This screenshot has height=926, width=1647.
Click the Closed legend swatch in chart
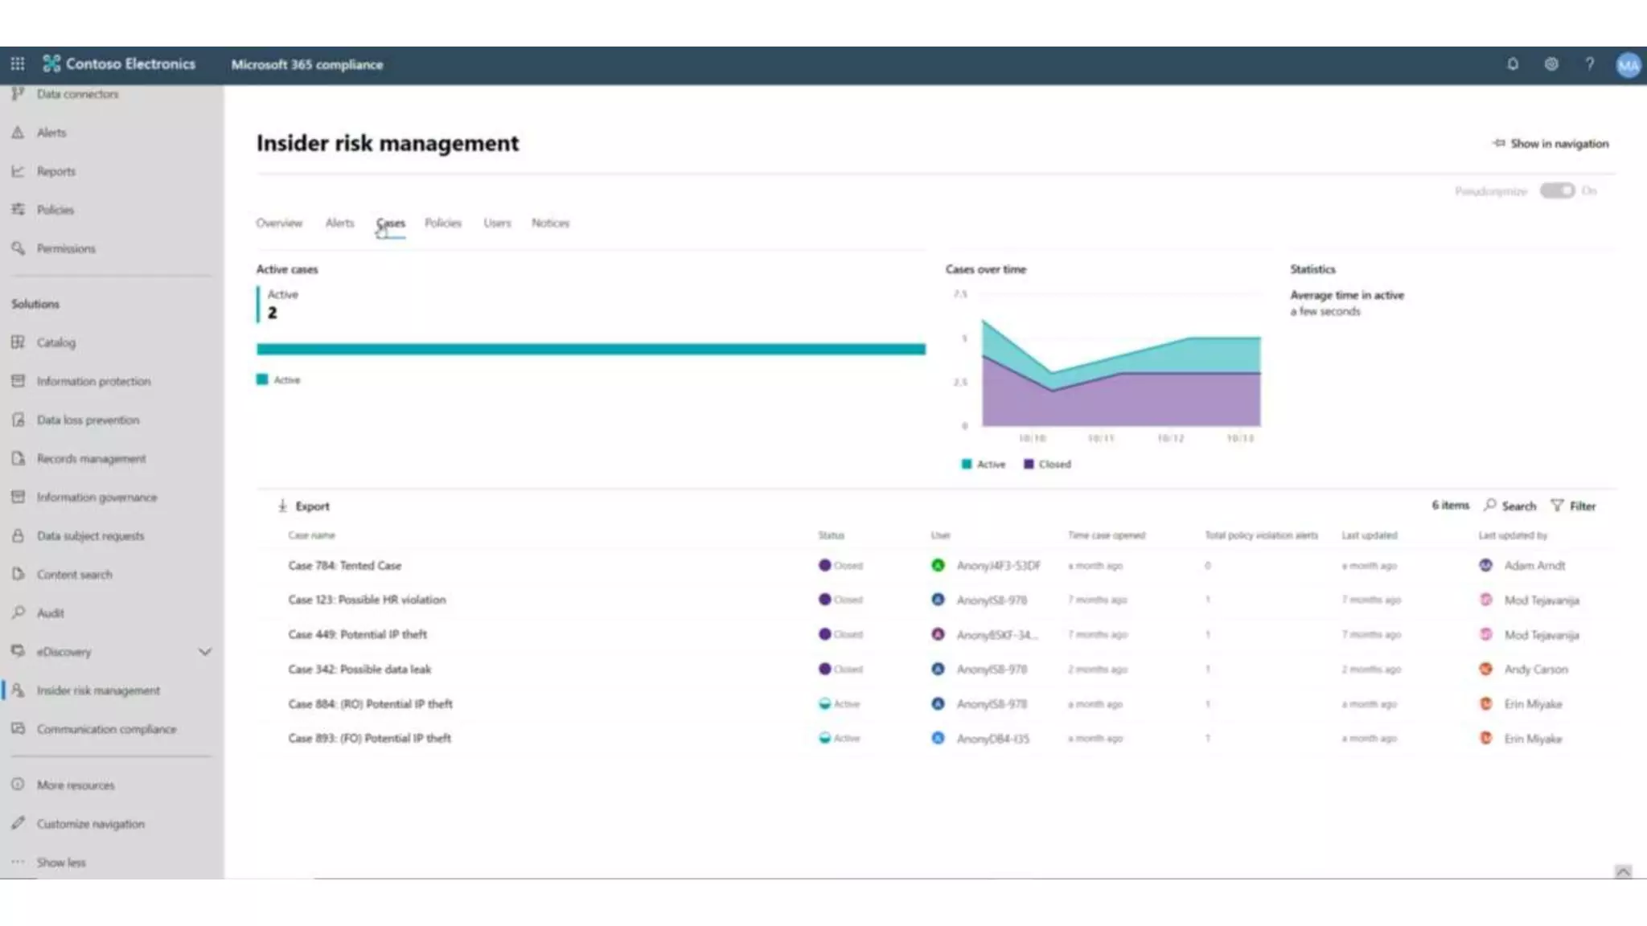pyautogui.click(x=1029, y=464)
